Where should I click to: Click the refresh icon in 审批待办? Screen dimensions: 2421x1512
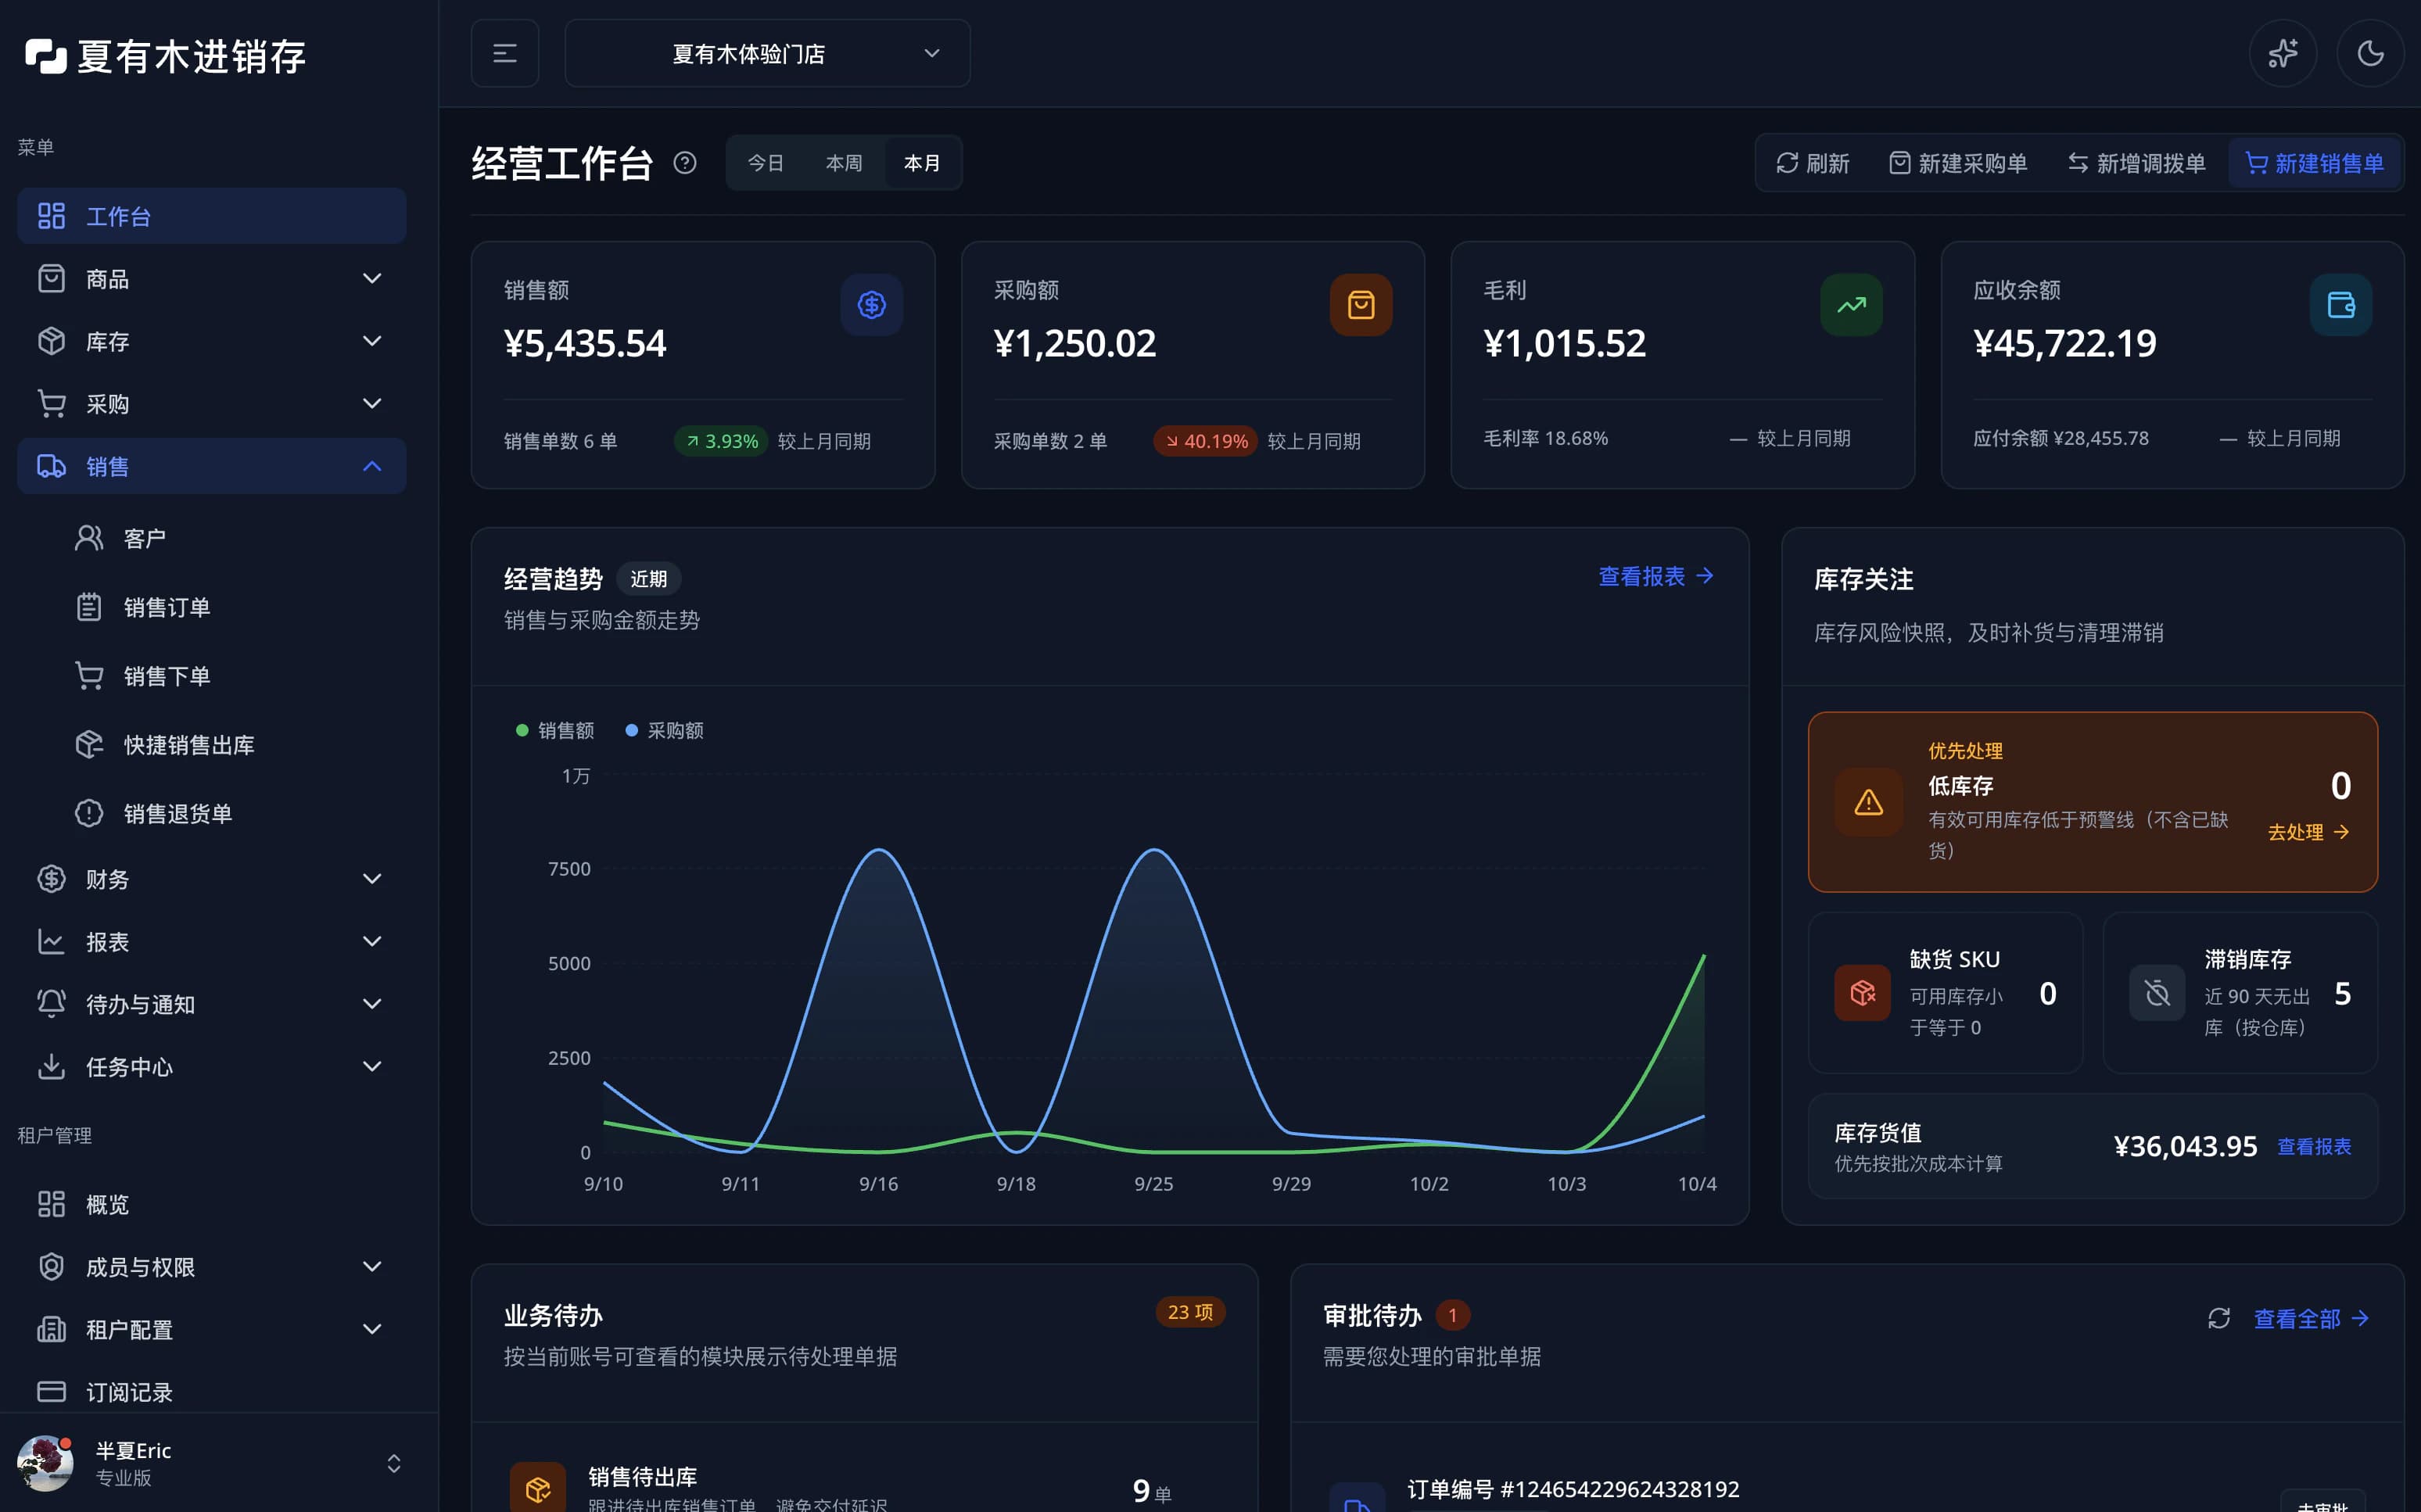(2219, 1319)
